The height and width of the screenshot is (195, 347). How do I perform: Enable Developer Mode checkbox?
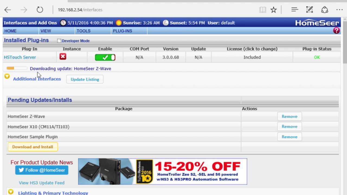[59, 41]
